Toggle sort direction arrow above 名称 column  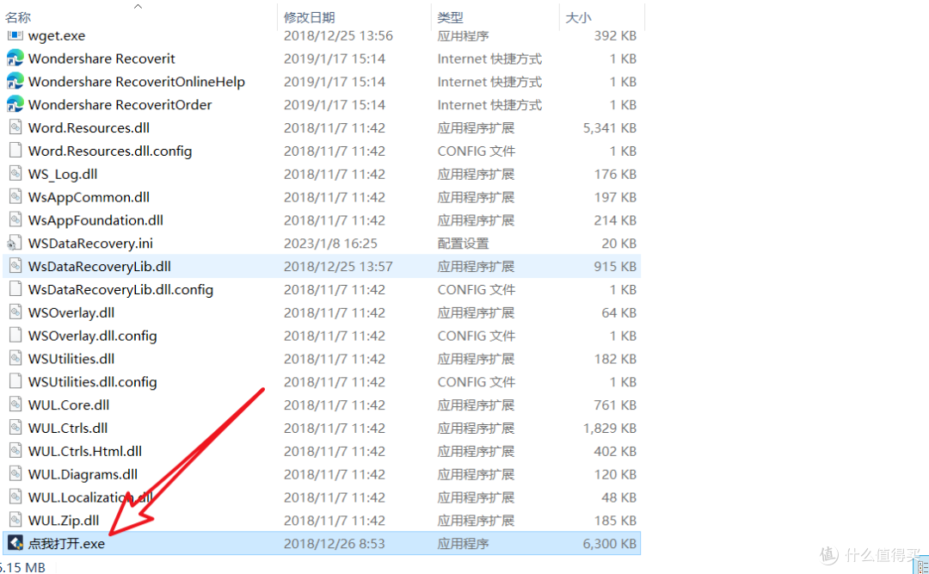(x=138, y=6)
